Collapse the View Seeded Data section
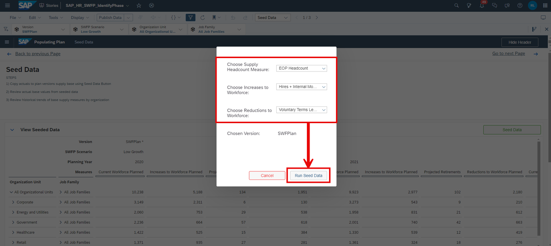 12,130
